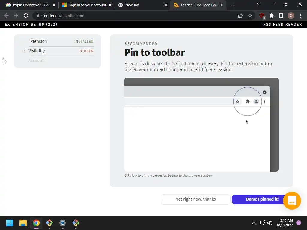Click the RSS FEED READER header text
The image size is (307, 230).
(x=282, y=25)
